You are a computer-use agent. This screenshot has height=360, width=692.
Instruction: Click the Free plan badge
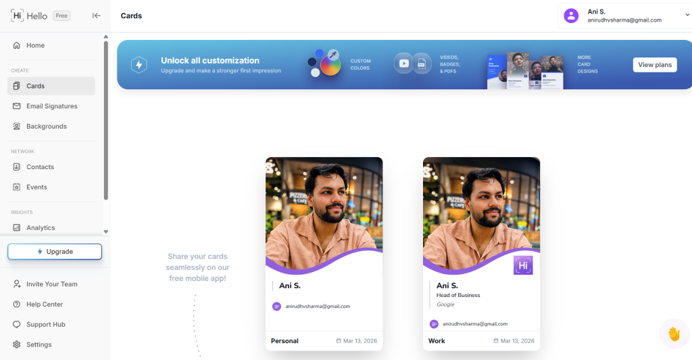pyautogui.click(x=61, y=16)
